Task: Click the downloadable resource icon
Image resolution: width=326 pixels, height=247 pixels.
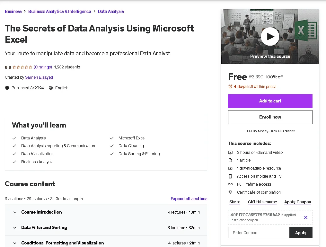Action: [x=230, y=168]
